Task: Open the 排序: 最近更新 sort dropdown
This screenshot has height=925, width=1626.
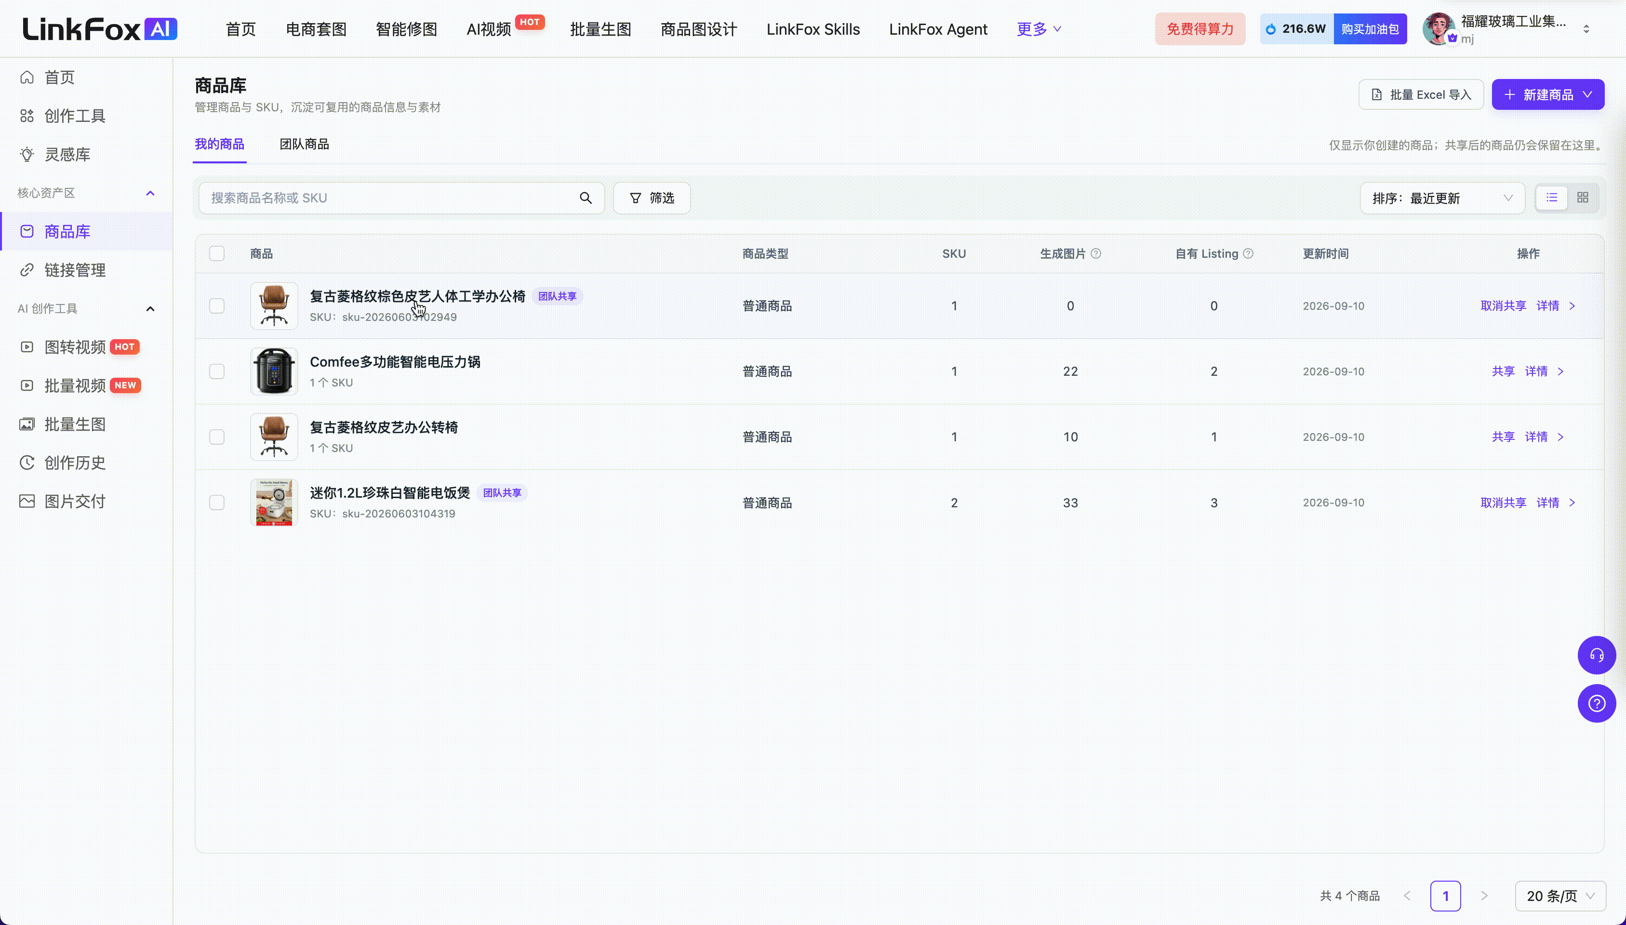Action: coord(1442,198)
